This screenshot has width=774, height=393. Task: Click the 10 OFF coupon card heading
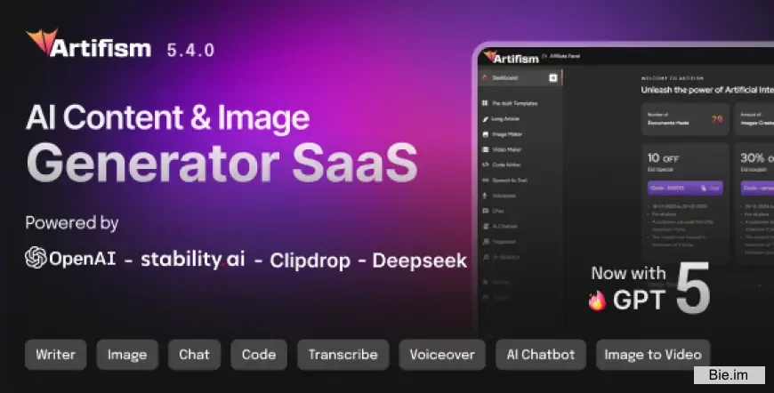point(664,158)
